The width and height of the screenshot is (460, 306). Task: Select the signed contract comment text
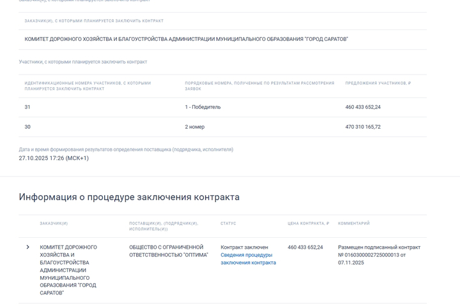[x=379, y=255]
